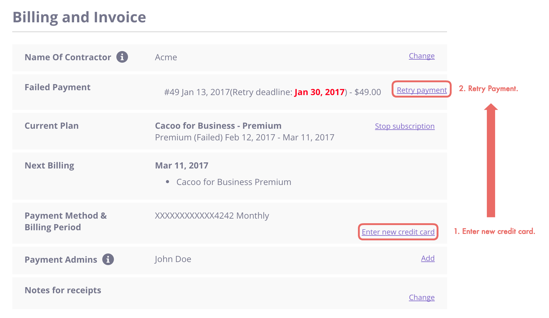Select the John Doe admin name

pos(173,259)
